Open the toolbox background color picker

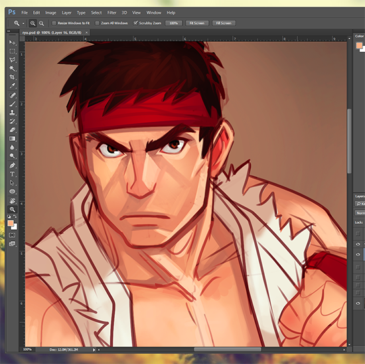tap(15, 227)
